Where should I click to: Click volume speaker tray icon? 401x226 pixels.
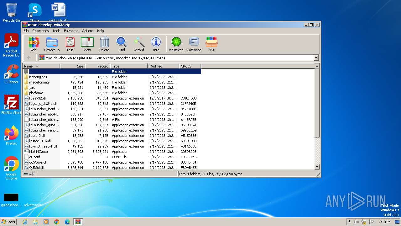point(356,222)
